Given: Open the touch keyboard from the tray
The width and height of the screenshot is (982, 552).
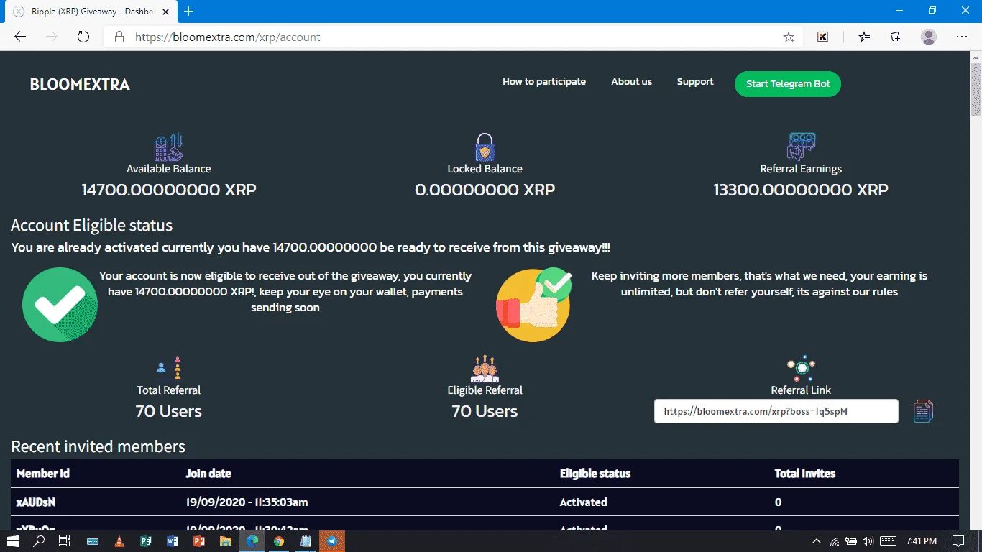Looking at the screenshot, I should 889,541.
